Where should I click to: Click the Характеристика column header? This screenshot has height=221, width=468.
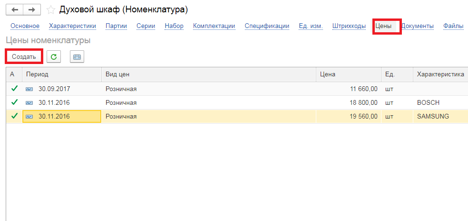440,74
